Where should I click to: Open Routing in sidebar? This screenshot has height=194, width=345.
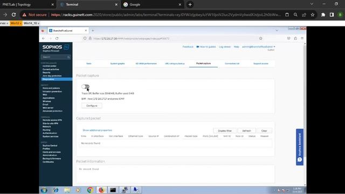(x=46, y=130)
